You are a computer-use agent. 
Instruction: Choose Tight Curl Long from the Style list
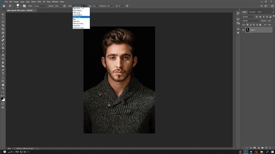pos(81,24)
